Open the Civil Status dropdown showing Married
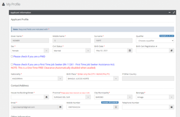 tap(71, 51)
